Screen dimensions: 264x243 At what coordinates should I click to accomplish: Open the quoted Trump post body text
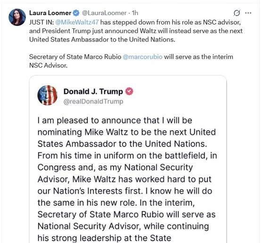pyautogui.click(x=127, y=179)
